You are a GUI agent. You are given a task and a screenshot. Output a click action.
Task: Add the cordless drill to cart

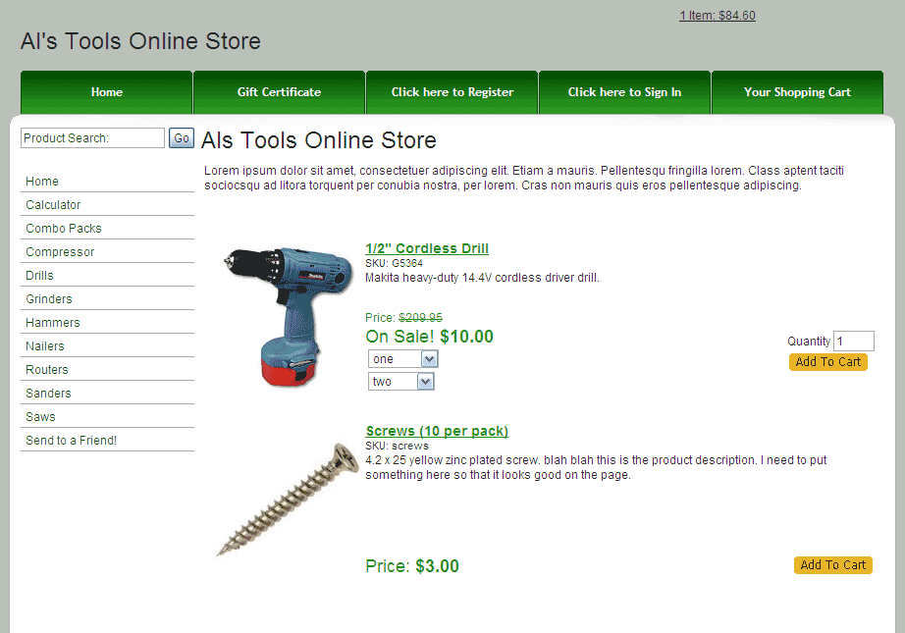[x=828, y=362]
